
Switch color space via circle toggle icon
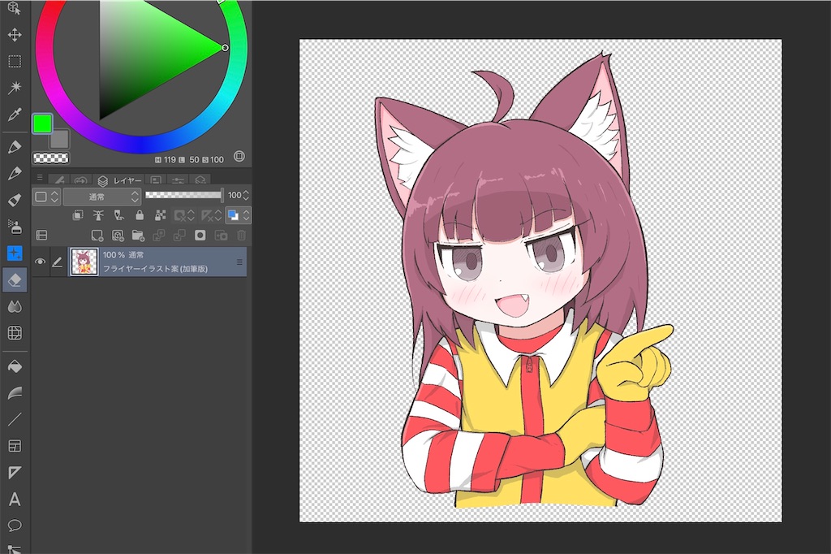click(x=239, y=157)
